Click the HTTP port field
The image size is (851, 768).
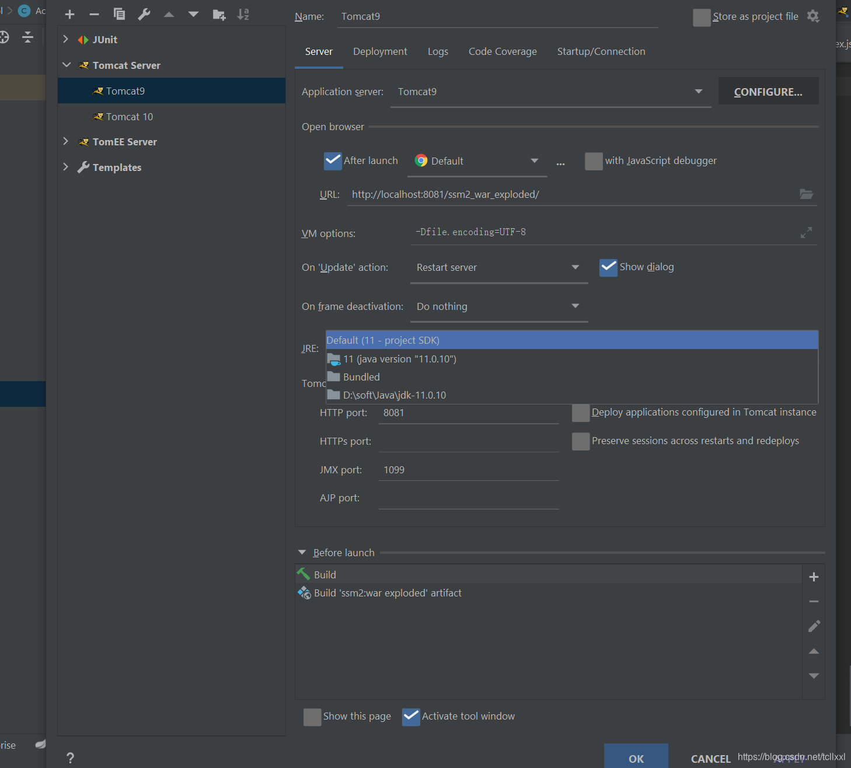[x=469, y=413]
